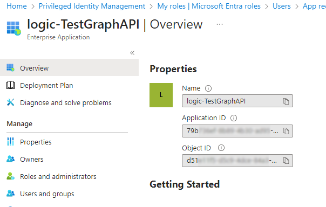Copy the Object ID to clipboard
The image size is (326, 207).
(286, 161)
